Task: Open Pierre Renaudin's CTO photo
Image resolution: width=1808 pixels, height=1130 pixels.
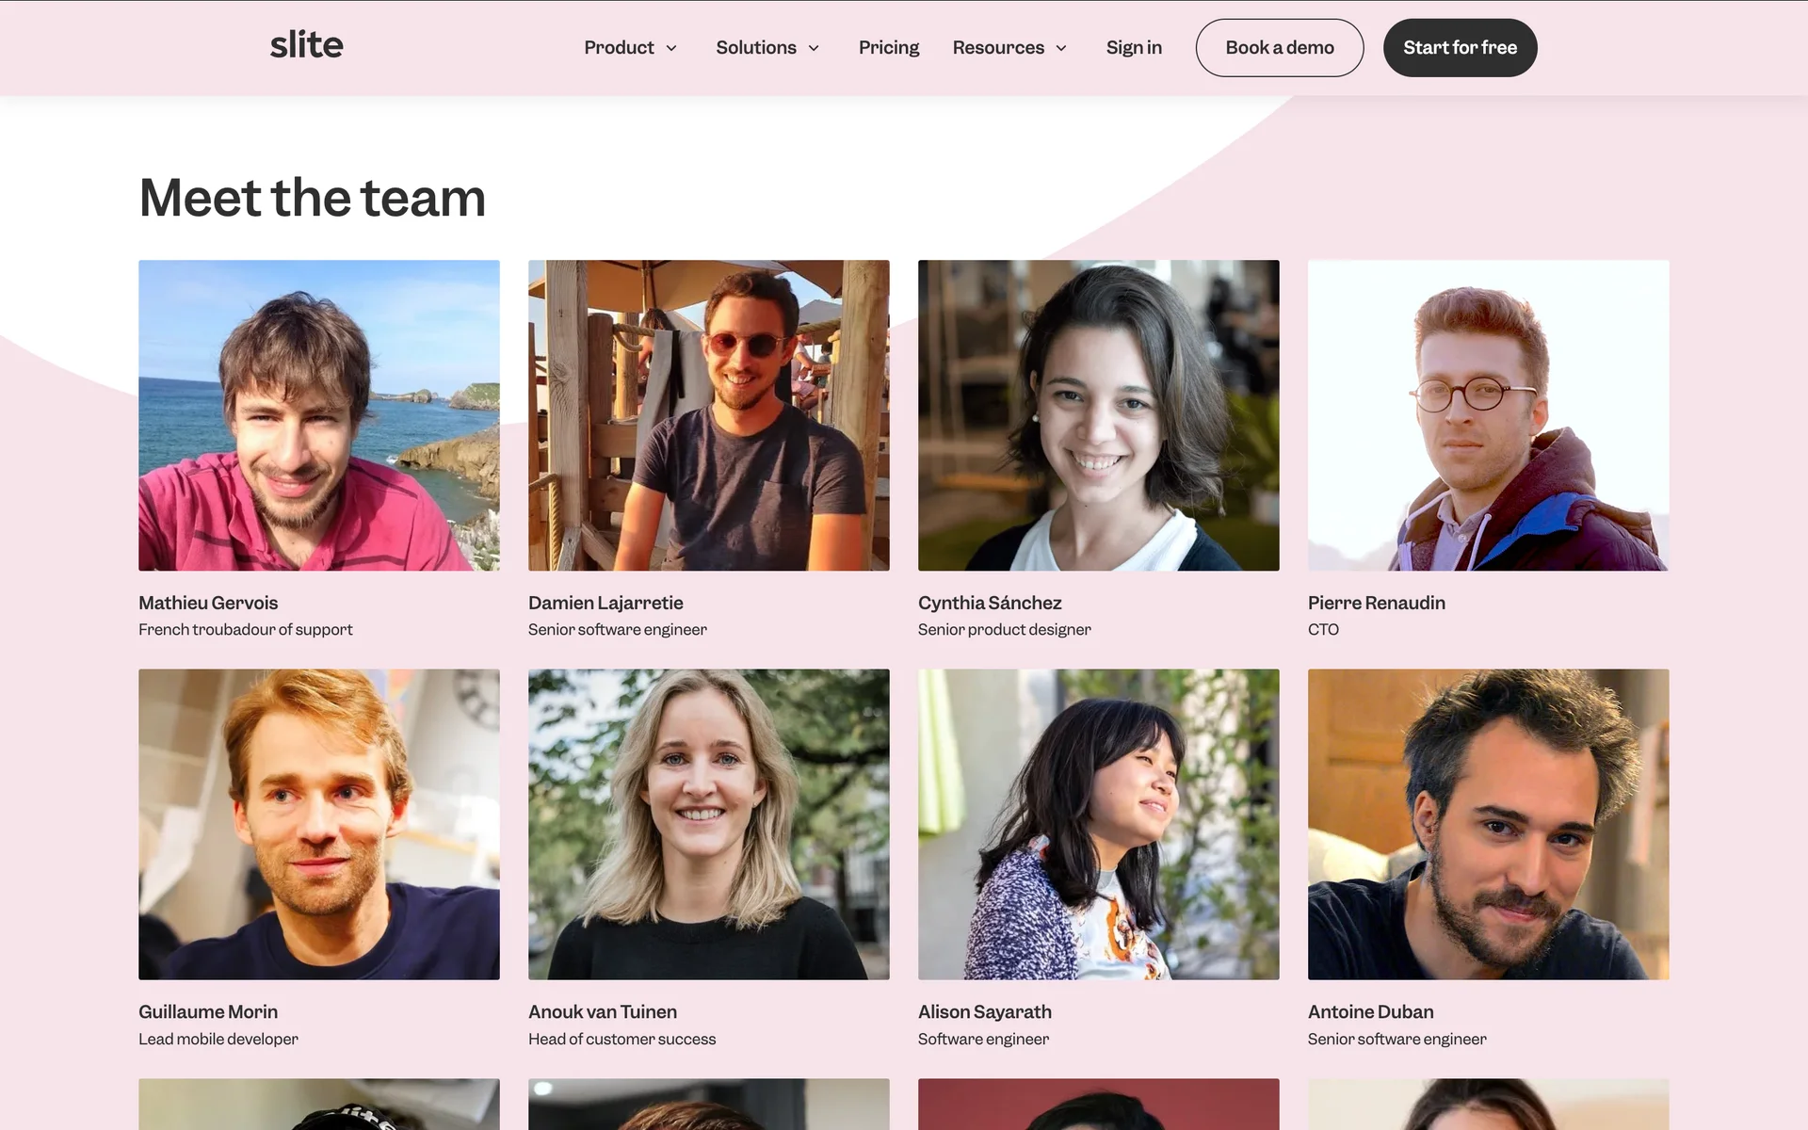Action: [x=1488, y=415]
